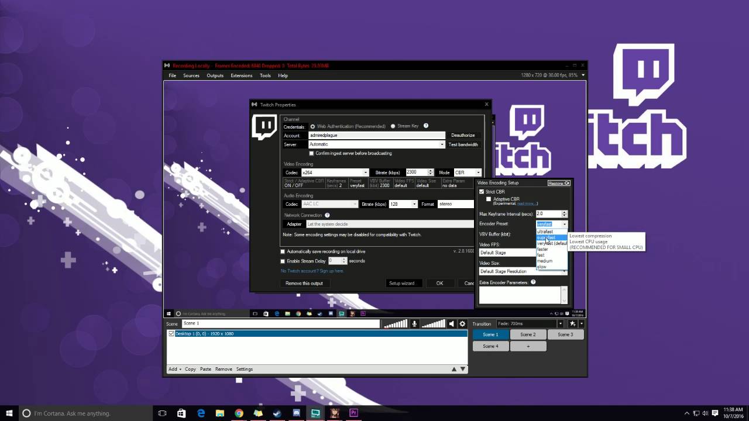Open the File menu
The image size is (749, 421).
(173, 75)
